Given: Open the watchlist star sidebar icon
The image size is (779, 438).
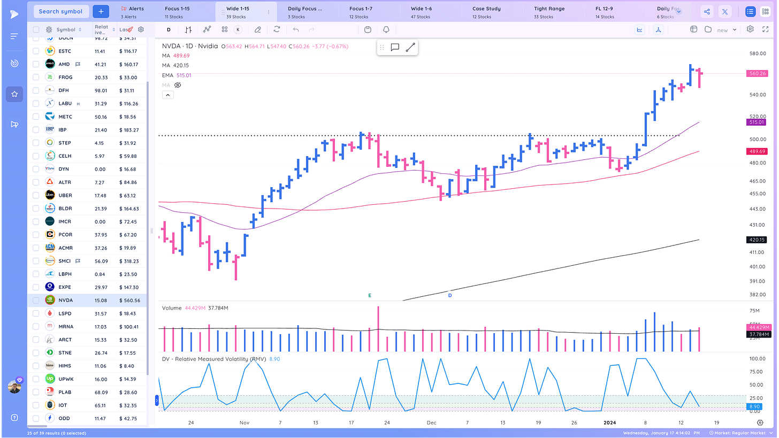Looking at the screenshot, I should (x=14, y=94).
